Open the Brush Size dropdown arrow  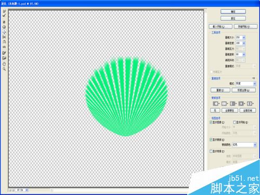click(244, 37)
